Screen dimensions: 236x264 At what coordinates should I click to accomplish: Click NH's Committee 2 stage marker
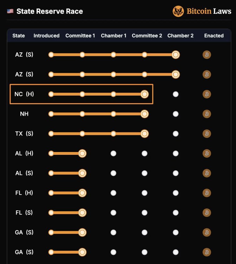point(144,114)
